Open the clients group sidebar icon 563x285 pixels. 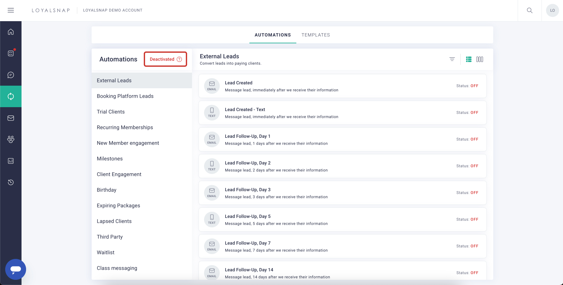click(11, 139)
